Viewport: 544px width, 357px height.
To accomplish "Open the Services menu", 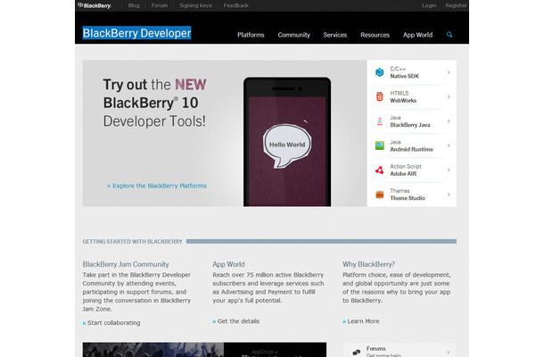I will 335,35.
